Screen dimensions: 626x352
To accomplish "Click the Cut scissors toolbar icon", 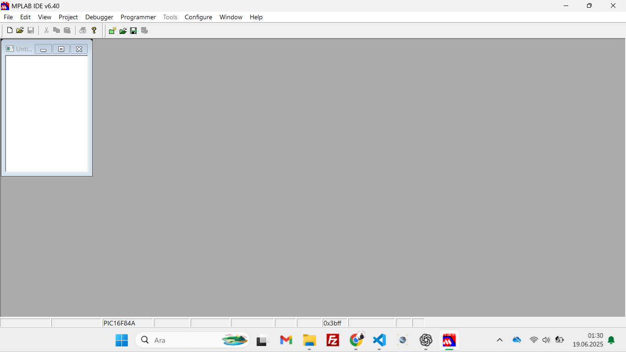I will (x=46, y=30).
